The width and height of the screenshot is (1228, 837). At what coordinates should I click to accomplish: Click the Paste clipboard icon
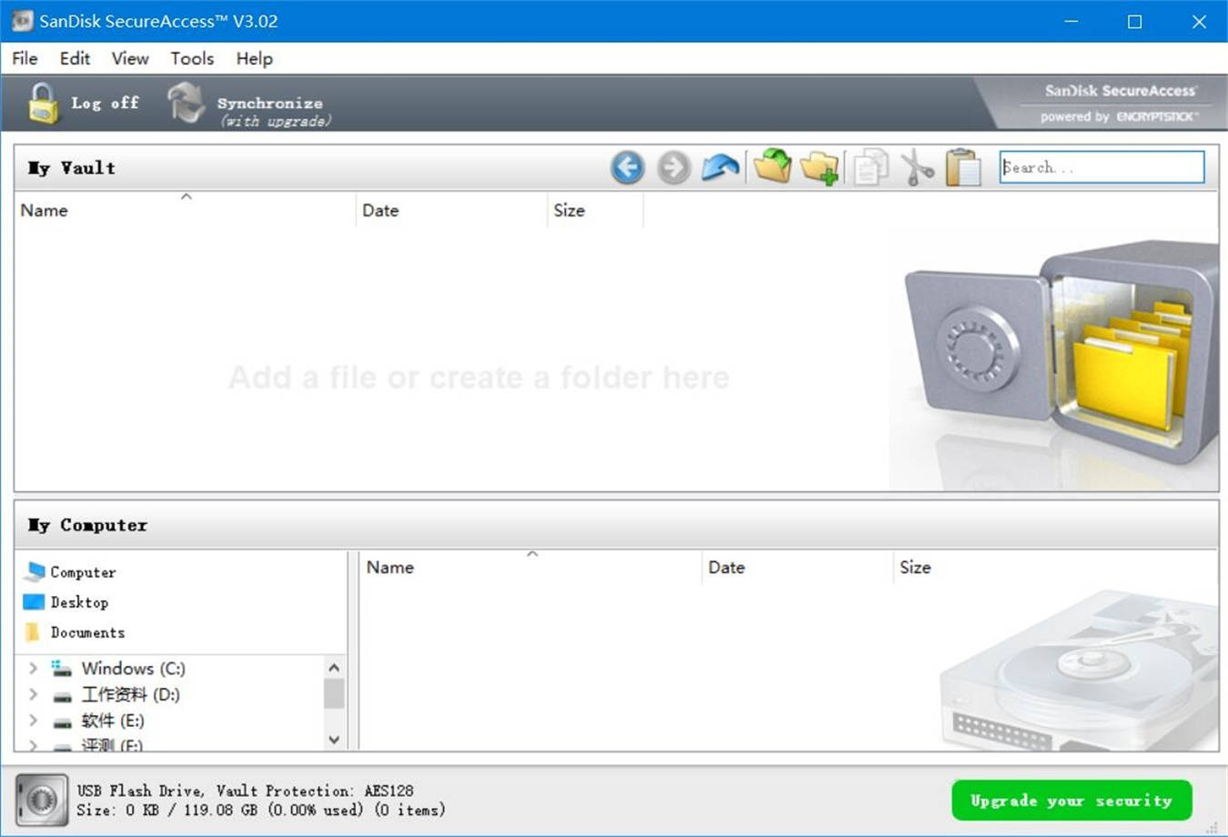point(963,167)
